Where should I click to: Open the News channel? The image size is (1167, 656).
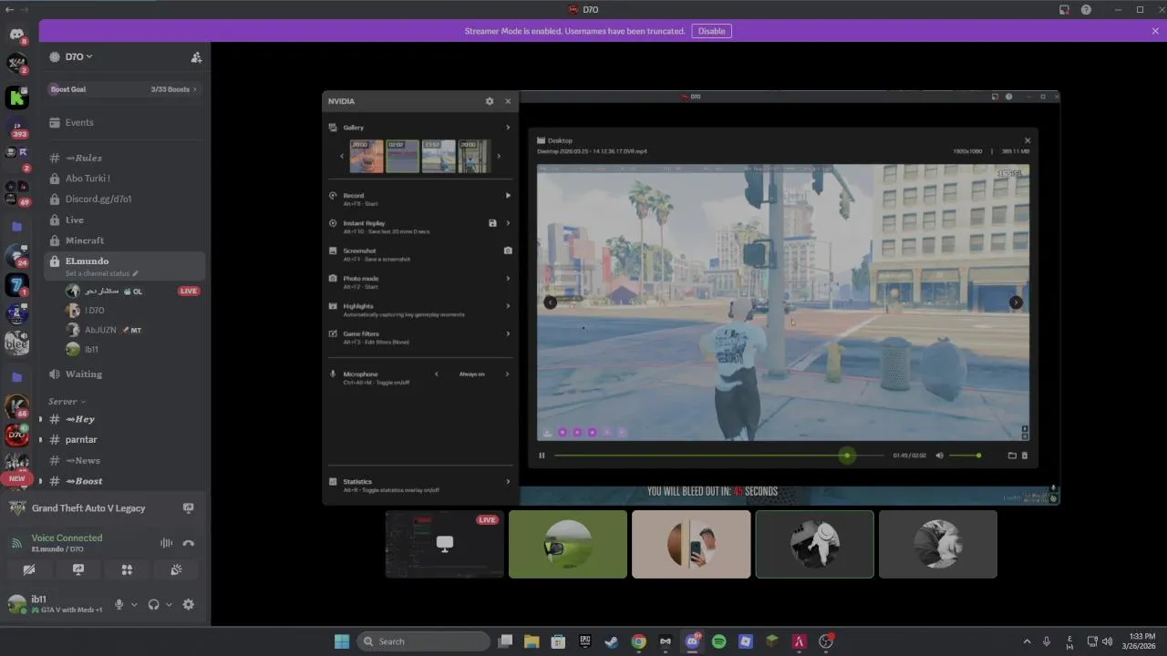[x=125, y=460]
